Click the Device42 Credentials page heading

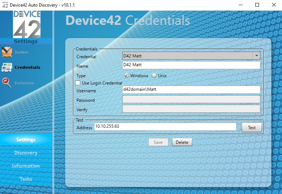point(128,20)
